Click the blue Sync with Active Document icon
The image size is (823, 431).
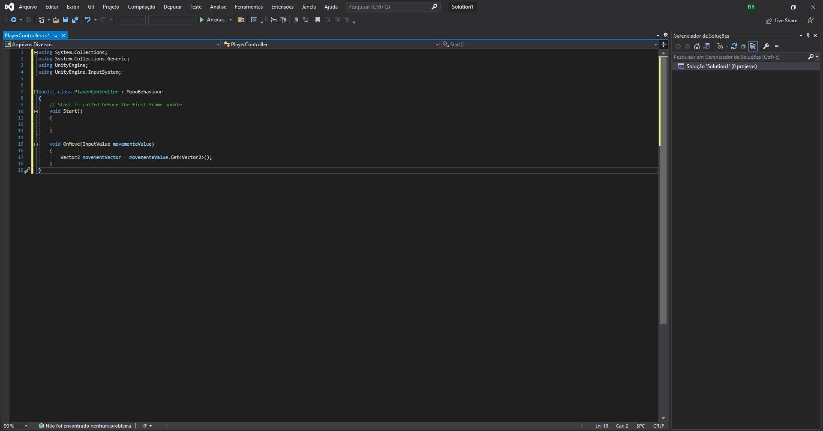(734, 46)
